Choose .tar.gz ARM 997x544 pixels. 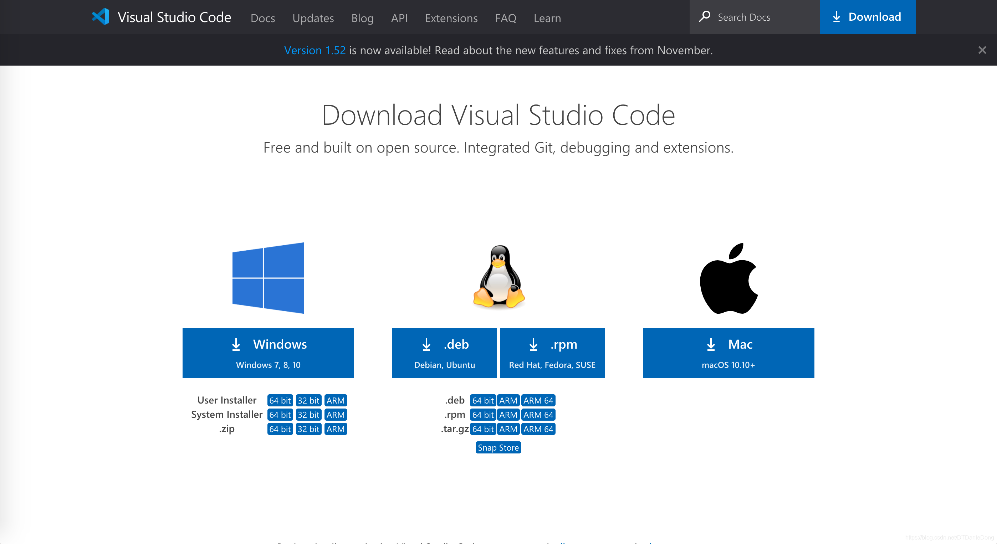tap(508, 429)
